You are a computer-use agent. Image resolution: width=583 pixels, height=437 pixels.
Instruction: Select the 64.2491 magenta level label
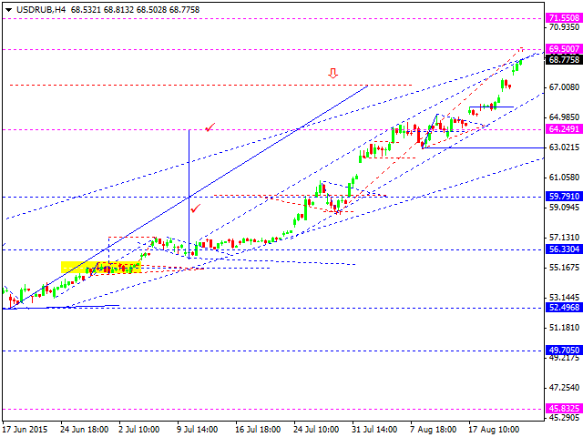(x=564, y=129)
